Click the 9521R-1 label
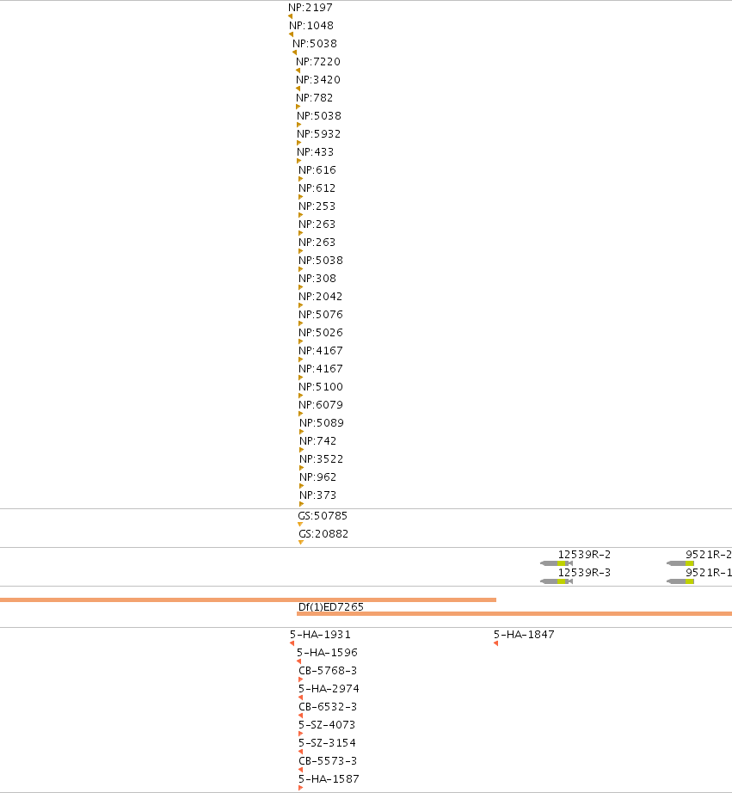This screenshot has width=732, height=793. point(709,573)
